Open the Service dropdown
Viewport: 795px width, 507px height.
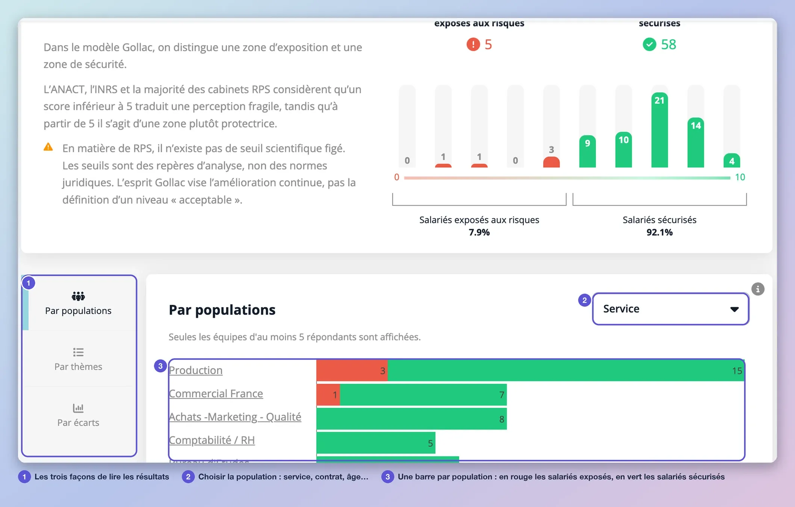[x=671, y=309]
